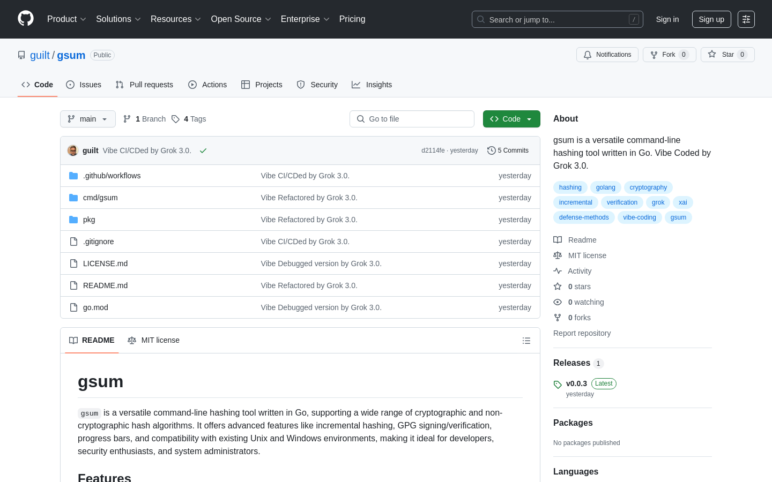Open the Issues tab

point(84,85)
